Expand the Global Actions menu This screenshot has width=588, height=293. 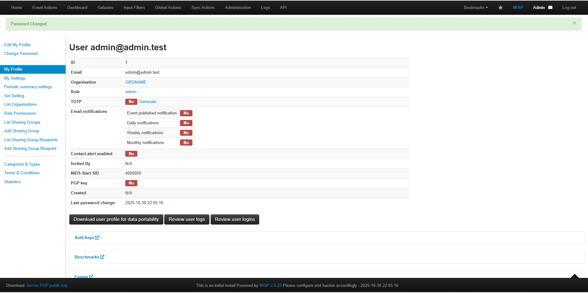[x=168, y=8]
